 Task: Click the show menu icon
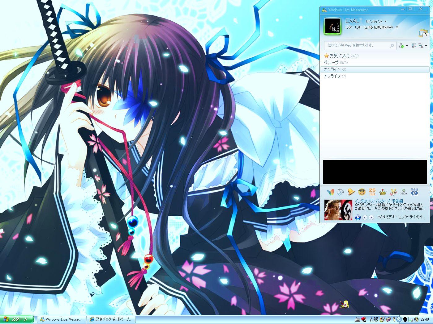(x=421, y=46)
